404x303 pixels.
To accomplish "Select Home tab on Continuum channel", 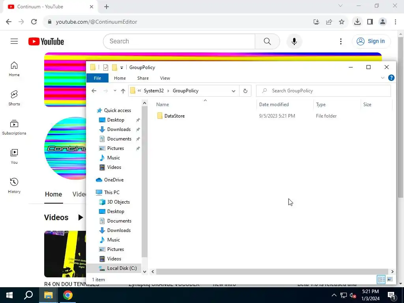I will point(53,194).
